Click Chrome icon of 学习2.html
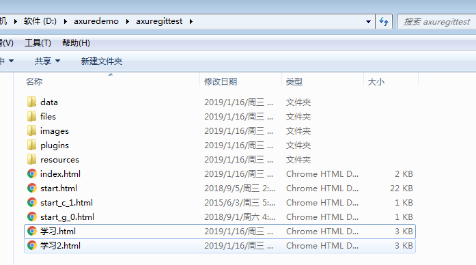Screen dimensions: 476x265 32,245
